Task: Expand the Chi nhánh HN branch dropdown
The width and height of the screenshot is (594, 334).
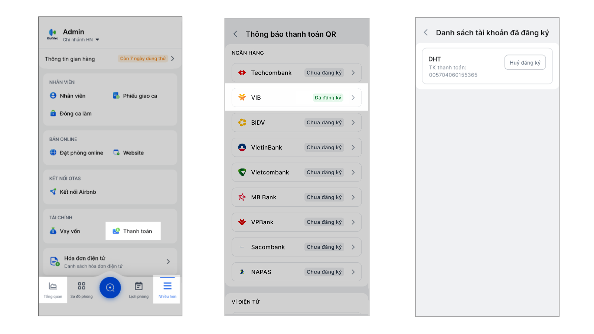Action: (x=97, y=40)
